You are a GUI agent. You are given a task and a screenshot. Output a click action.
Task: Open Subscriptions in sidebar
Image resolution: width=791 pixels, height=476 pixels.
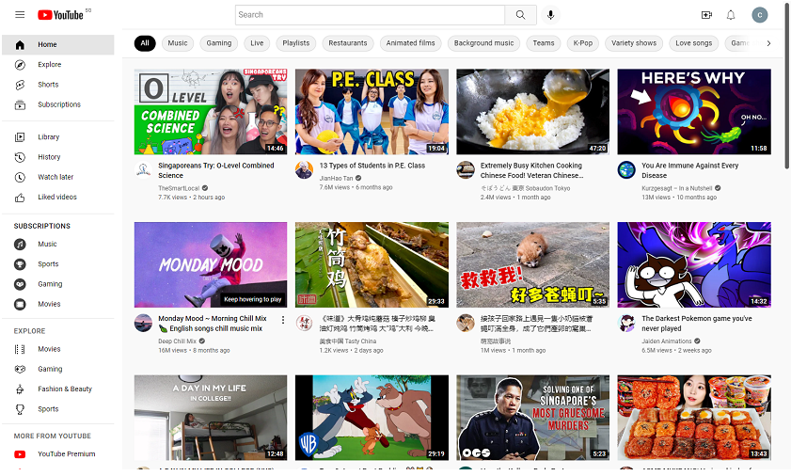tap(59, 104)
